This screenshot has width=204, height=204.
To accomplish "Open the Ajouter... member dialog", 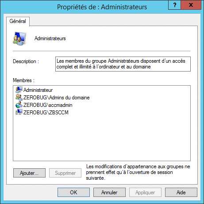I will click(x=29, y=173).
